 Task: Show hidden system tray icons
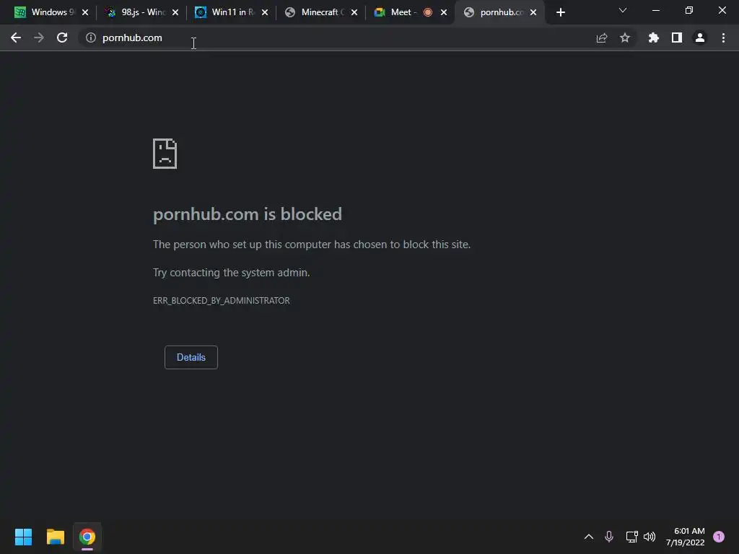[x=589, y=537]
